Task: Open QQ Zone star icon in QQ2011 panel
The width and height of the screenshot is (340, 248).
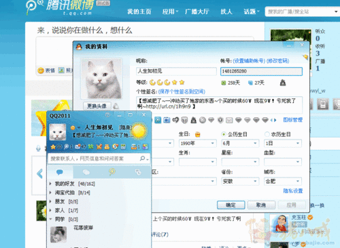Action: tap(53, 147)
